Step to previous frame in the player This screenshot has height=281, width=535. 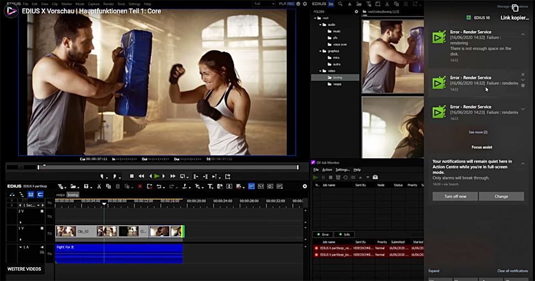(151, 176)
